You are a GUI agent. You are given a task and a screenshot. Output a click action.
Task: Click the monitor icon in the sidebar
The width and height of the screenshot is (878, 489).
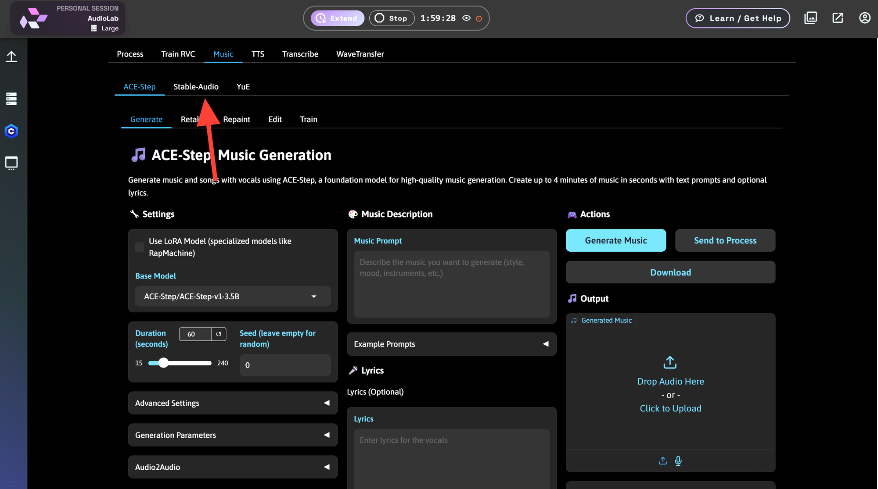[11, 163]
